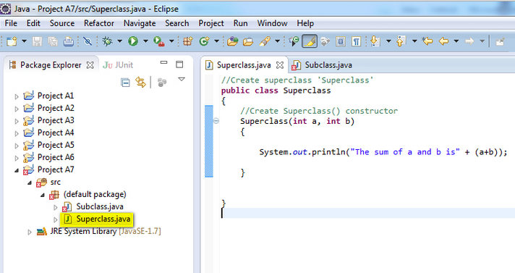Click the Save icon in toolbar
Screen dimensions: 515x273
[x=37, y=41]
